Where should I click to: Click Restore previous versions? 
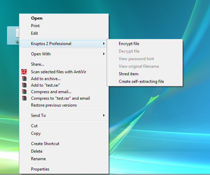pos(64,105)
